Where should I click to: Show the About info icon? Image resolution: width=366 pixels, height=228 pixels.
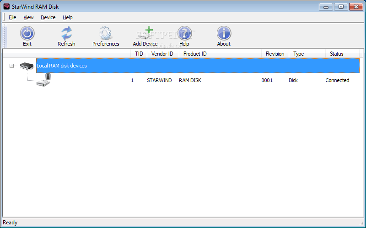click(x=224, y=33)
